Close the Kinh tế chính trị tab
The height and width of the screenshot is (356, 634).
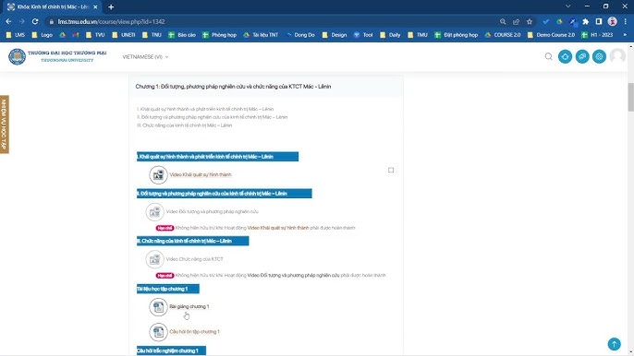(95, 6)
